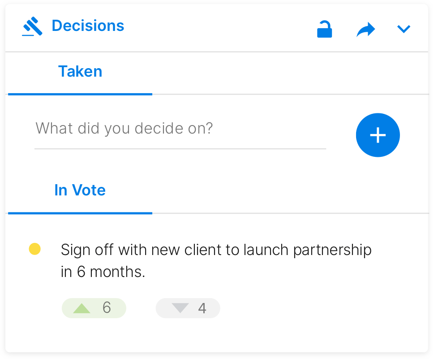Share decisions using the forward arrow
The image size is (434, 359).
pyautogui.click(x=365, y=30)
